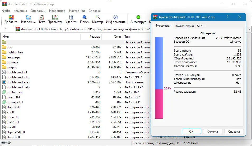Select the pinyin.tbl file name
The height and width of the screenshot is (146, 252).
(13, 97)
